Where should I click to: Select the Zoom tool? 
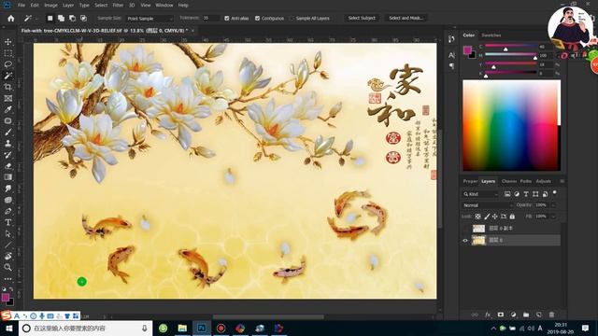[x=8, y=268]
